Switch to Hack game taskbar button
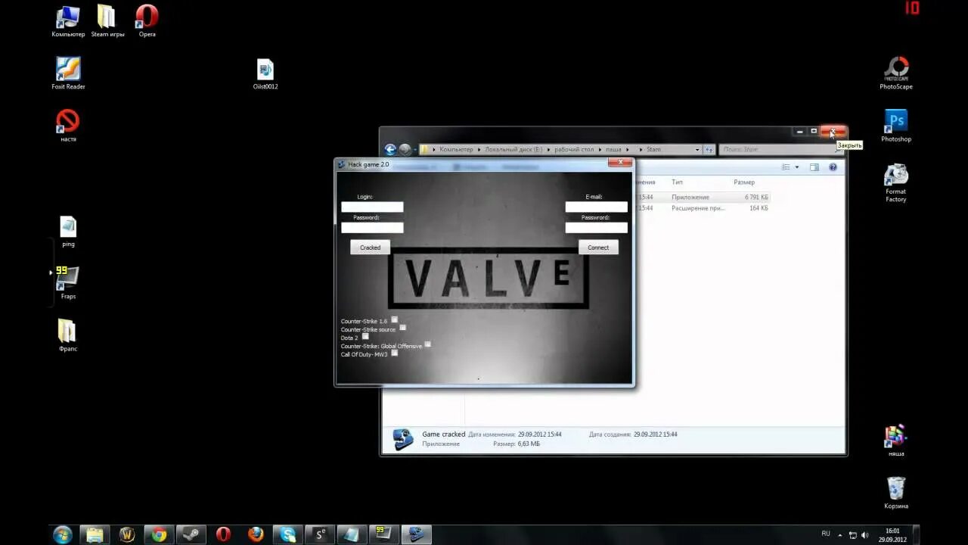Image resolution: width=968 pixels, height=545 pixels. [416, 534]
